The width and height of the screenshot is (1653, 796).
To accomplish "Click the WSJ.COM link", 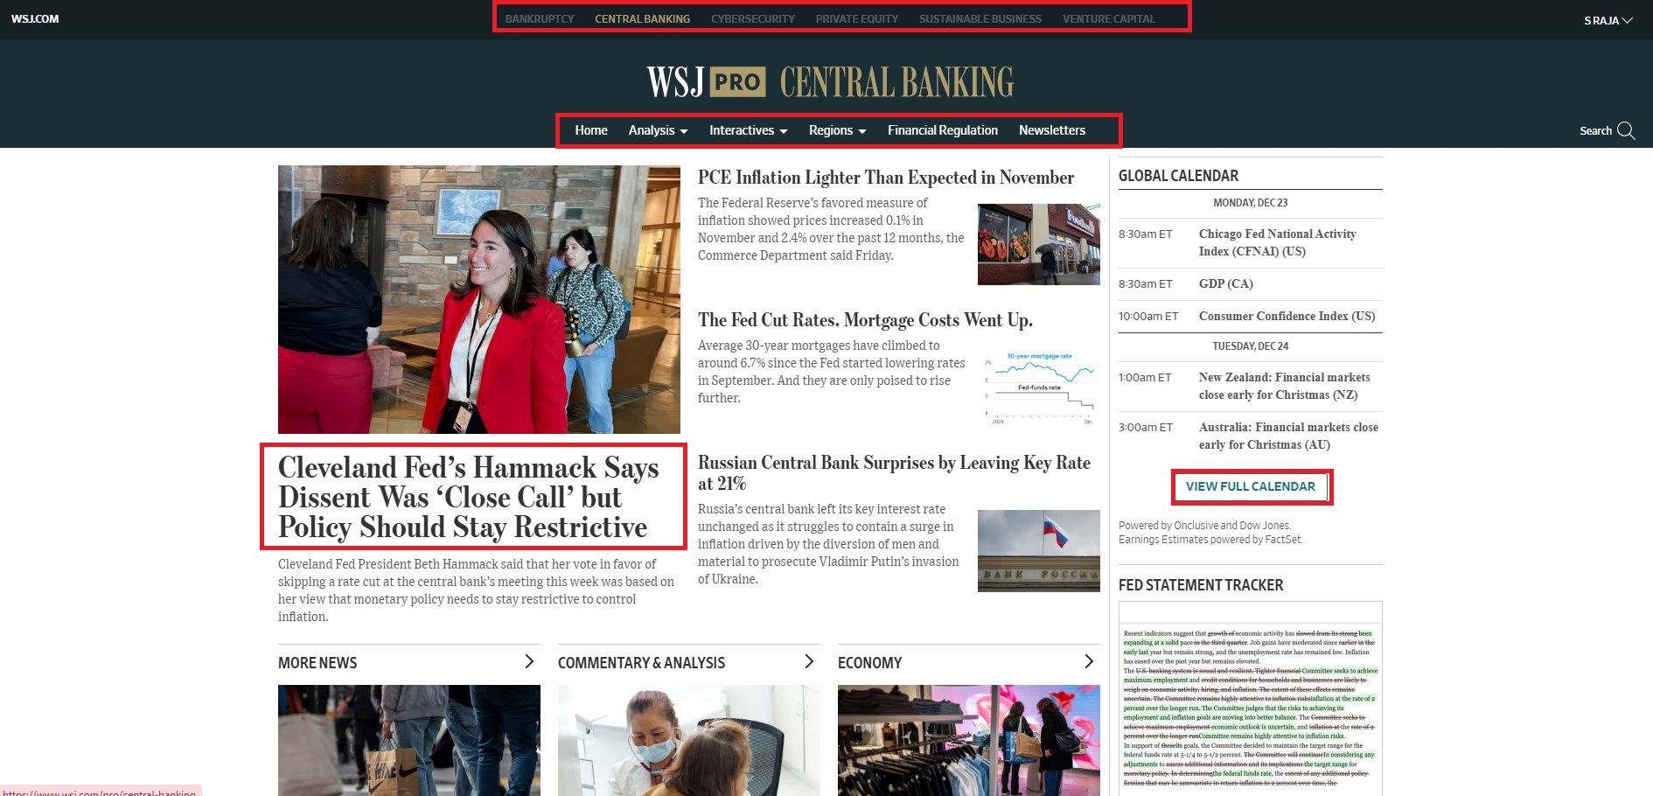I will click(35, 18).
